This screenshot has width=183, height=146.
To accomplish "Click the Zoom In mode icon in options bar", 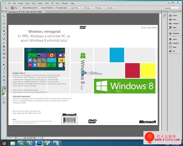I will tap(12, 8).
